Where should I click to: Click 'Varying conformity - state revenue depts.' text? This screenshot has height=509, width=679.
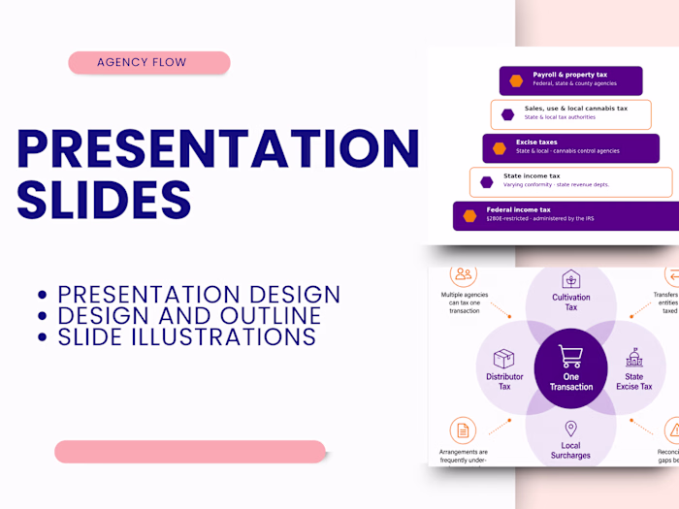[556, 185]
